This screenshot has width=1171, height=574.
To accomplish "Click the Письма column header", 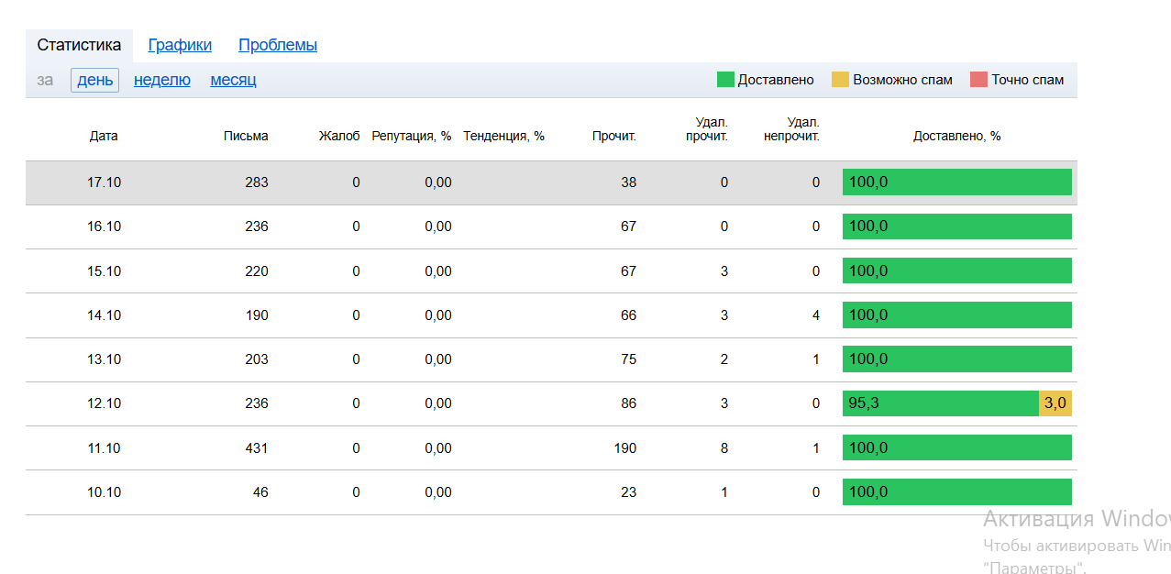I will click(246, 136).
